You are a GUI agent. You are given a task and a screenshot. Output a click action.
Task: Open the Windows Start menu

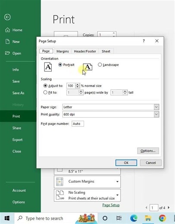(x=7, y=218)
